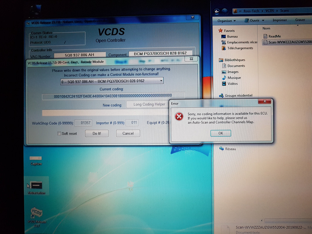Screen dimensions: 312x234
Task: Open the Musique library
Action: pyautogui.click(x=231, y=78)
